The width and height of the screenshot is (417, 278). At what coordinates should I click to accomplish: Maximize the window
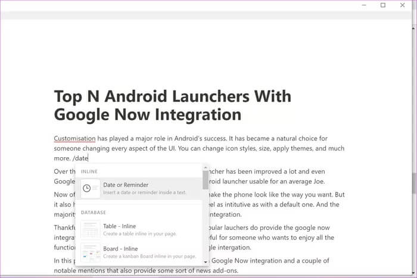[x=383, y=5]
